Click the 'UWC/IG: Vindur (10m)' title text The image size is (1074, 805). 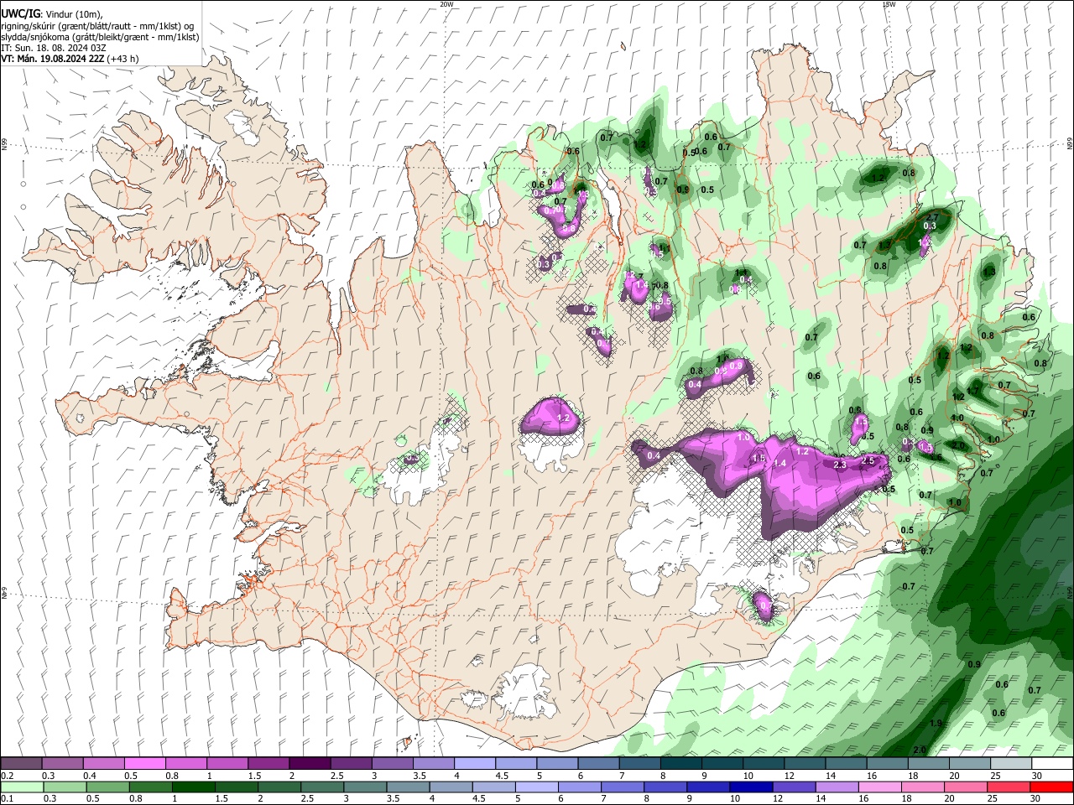[x=51, y=14]
